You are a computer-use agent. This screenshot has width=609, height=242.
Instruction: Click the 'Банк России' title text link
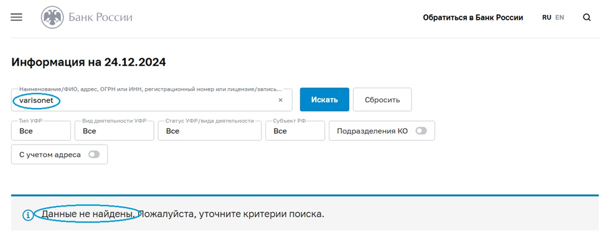pos(101,17)
